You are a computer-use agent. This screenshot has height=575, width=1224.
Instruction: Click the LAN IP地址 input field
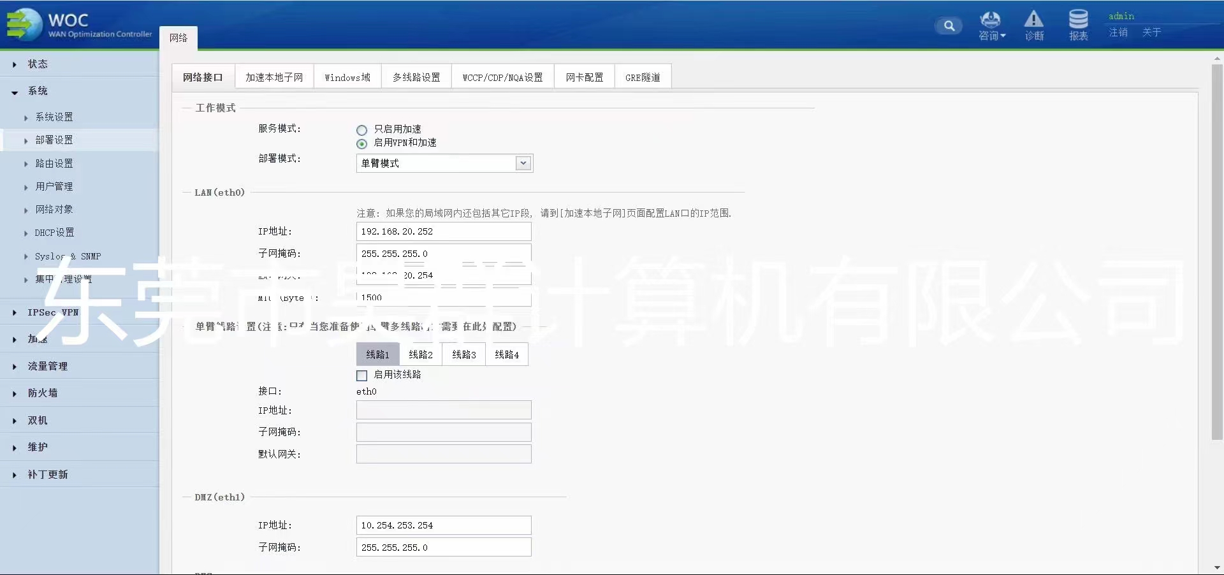(x=444, y=231)
